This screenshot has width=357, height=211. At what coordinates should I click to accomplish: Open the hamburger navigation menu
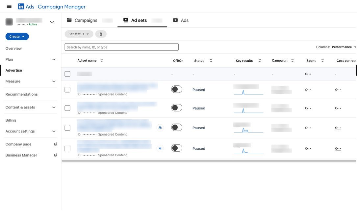pyautogui.click(x=9, y=6)
